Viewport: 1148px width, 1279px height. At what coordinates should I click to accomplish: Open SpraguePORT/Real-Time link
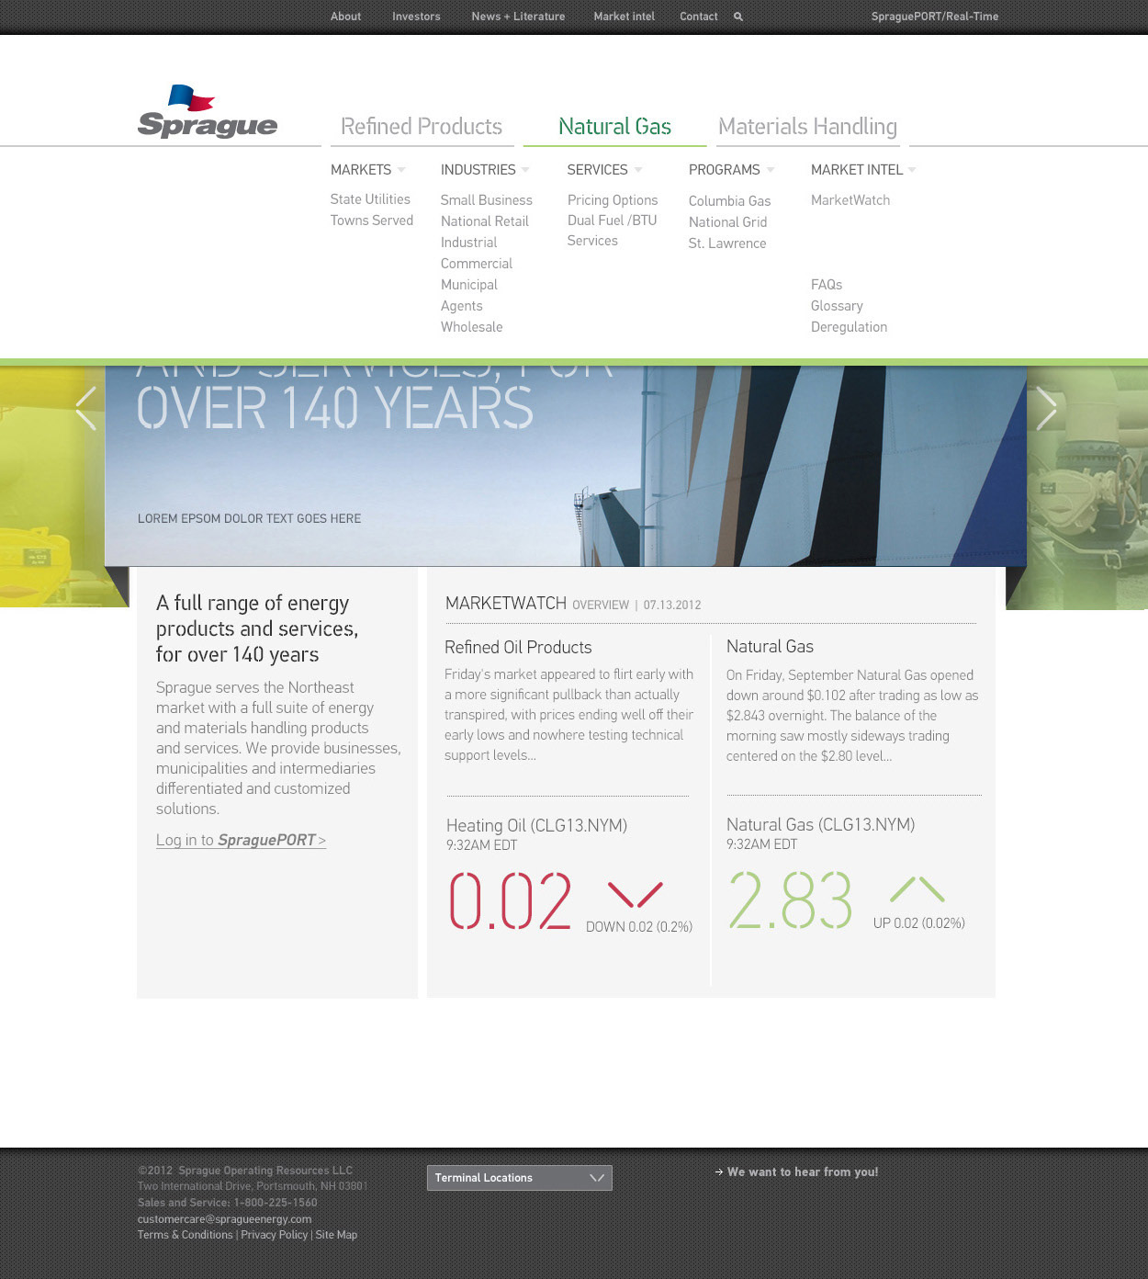click(x=935, y=17)
